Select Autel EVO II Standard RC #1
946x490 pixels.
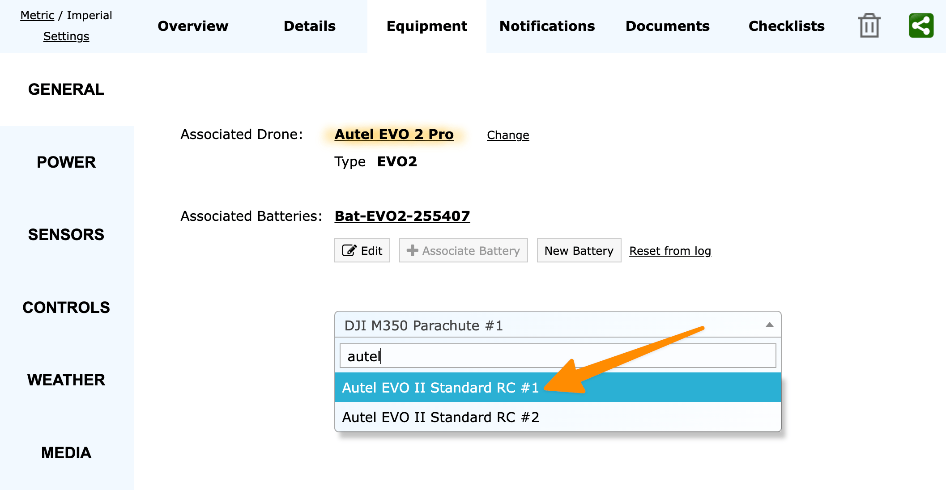coord(440,388)
